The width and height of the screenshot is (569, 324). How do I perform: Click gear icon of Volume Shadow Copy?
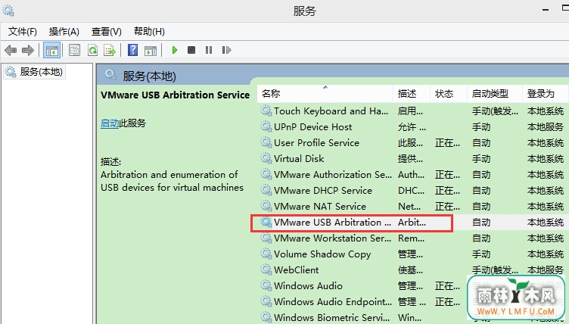pyautogui.click(x=266, y=254)
